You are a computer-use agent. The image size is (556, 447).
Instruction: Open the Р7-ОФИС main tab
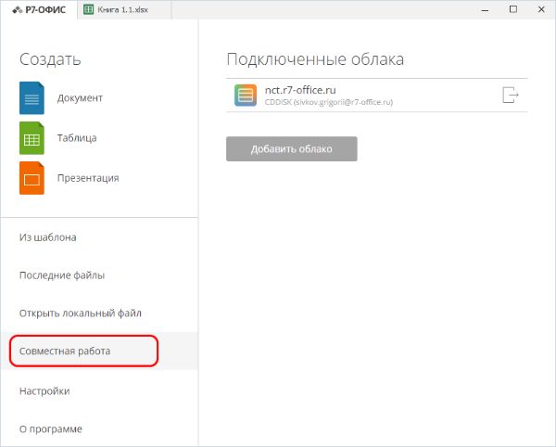[x=39, y=9]
